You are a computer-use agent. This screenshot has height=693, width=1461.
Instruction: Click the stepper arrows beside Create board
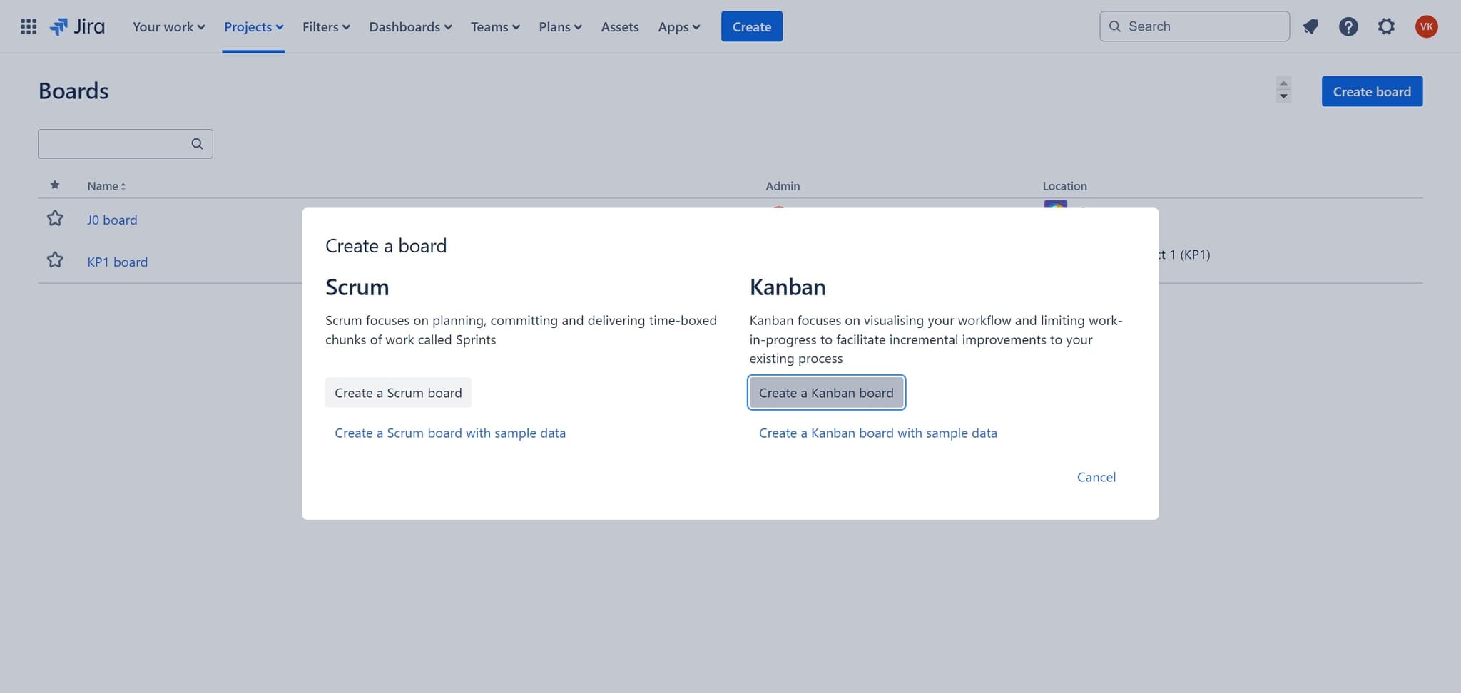point(1283,91)
